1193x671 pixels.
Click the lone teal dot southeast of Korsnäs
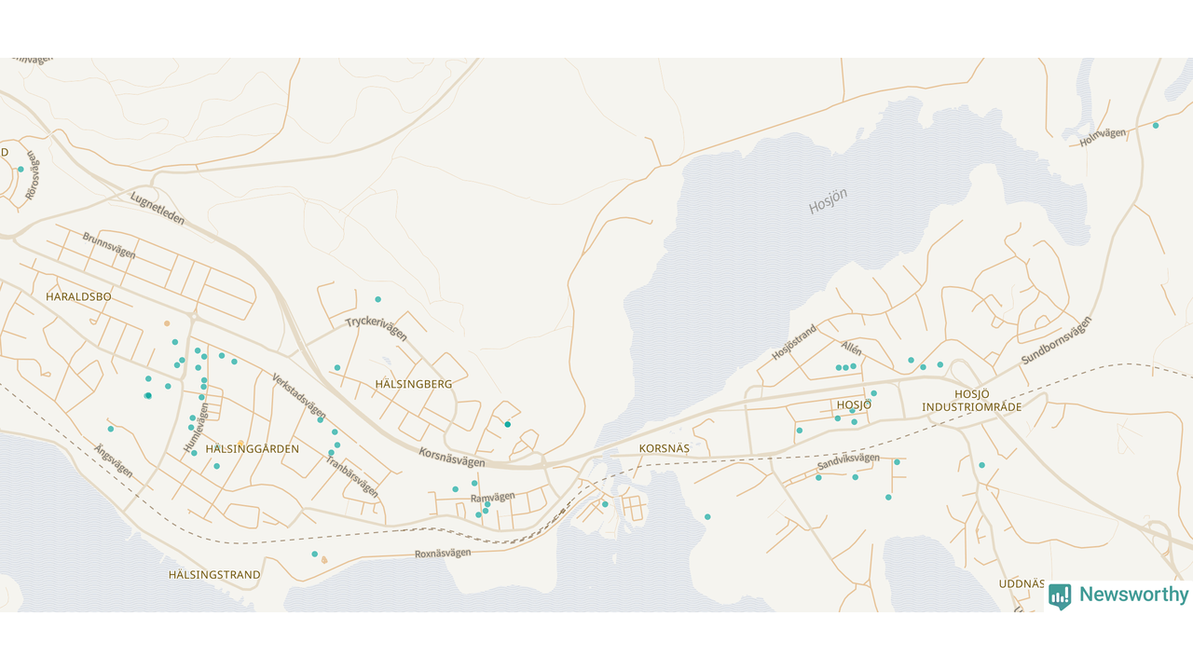[x=707, y=516]
